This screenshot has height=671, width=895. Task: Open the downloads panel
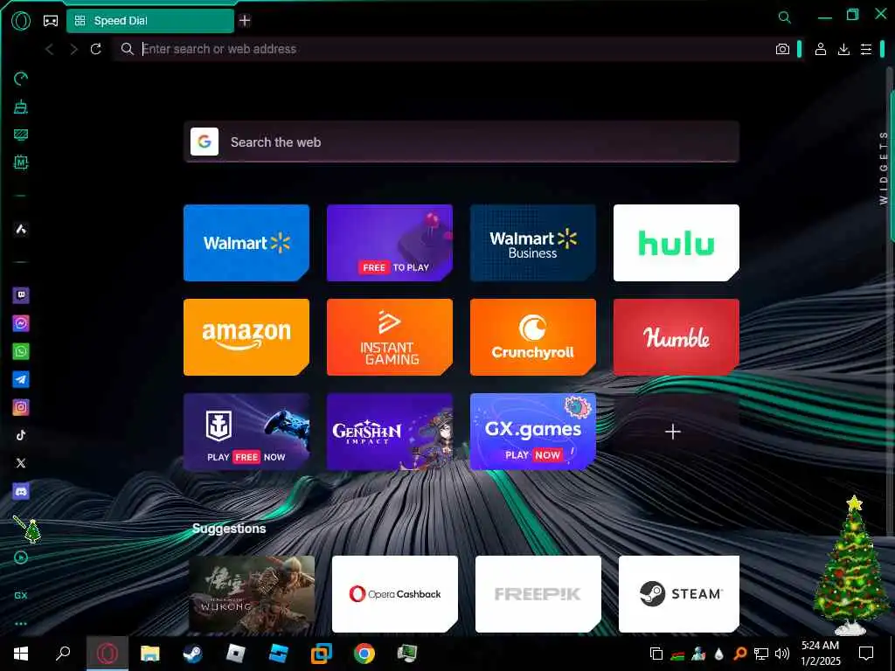[x=843, y=49]
